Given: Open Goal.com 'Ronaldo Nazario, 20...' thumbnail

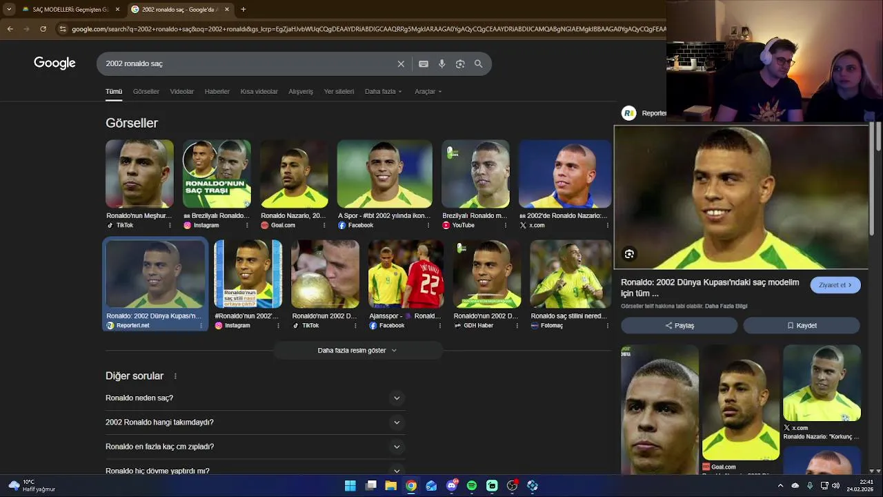Looking at the screenshot, I should [294, 174].
